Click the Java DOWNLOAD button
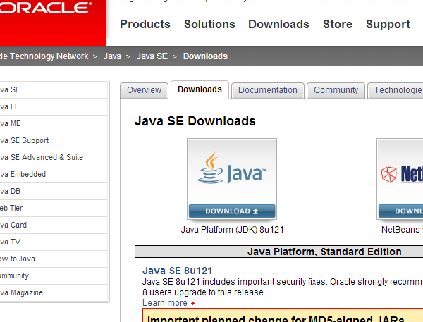Screen dimensions: 423x322 (232, 211)
